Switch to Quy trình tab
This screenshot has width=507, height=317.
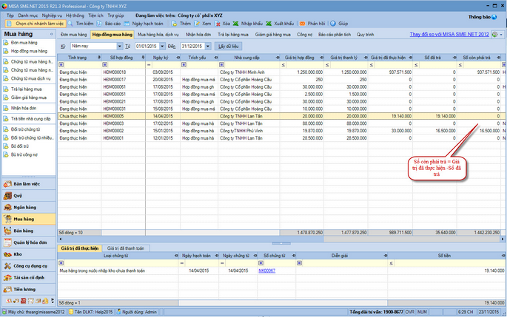366,35
